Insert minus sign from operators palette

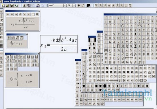[x=8, y=15]
